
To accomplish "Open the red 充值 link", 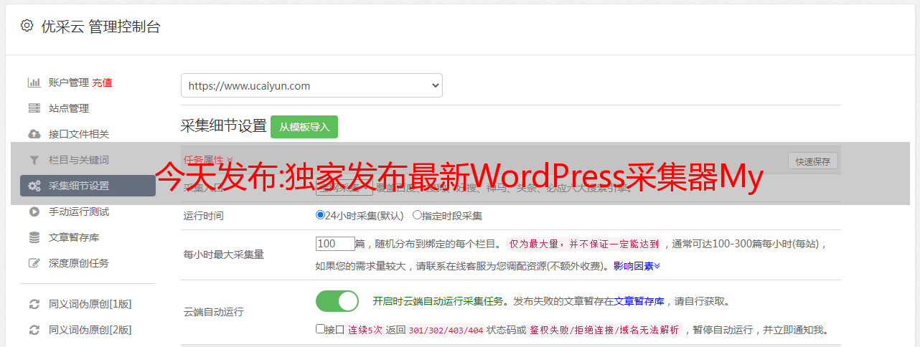I will pos(102,82).
